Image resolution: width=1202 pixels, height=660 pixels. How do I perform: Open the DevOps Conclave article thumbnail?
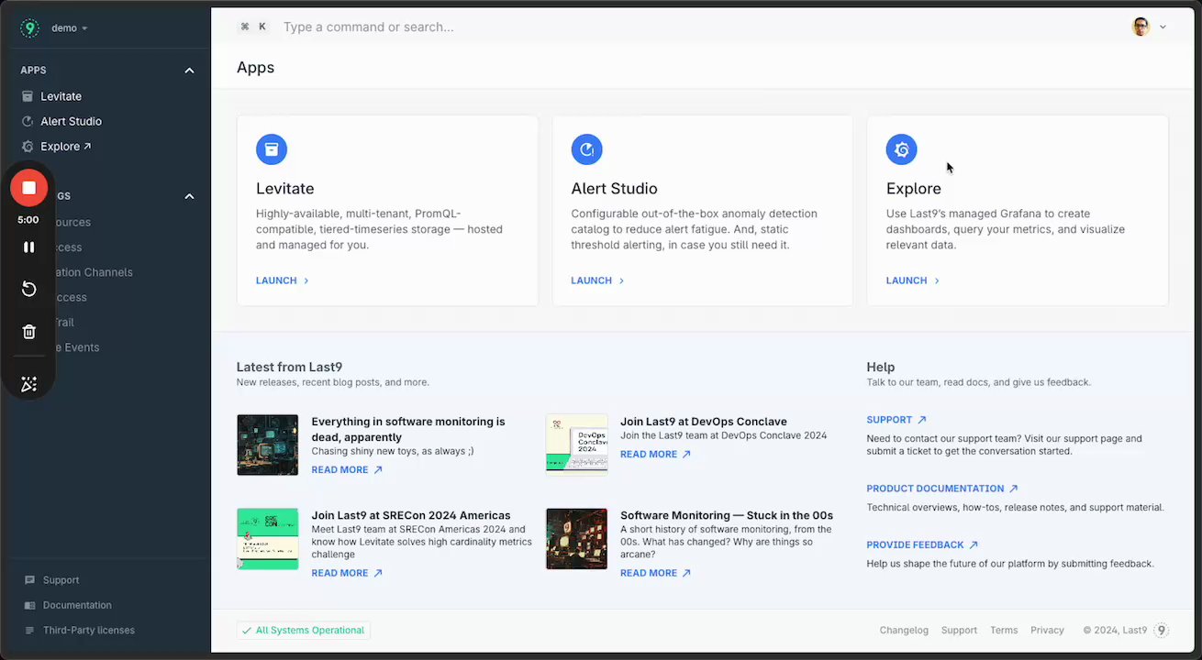(576, 445)
